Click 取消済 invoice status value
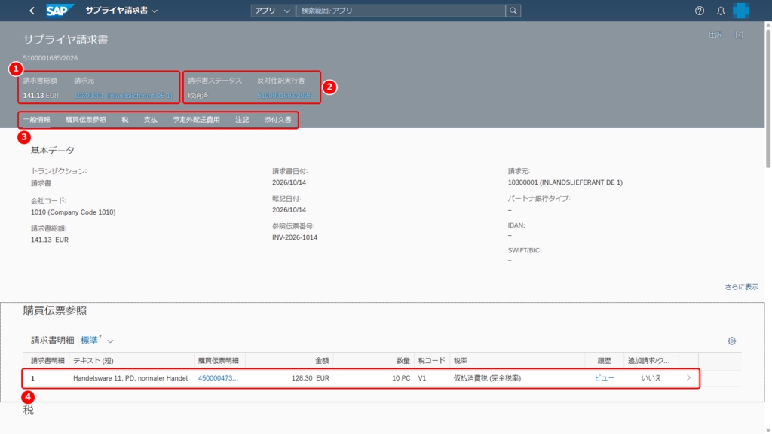Screen dimensions: 772x434 198,96
